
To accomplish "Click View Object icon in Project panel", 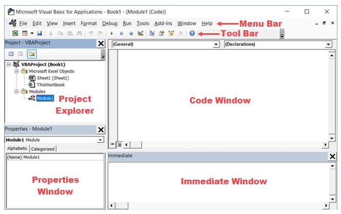I will (20, 54).
